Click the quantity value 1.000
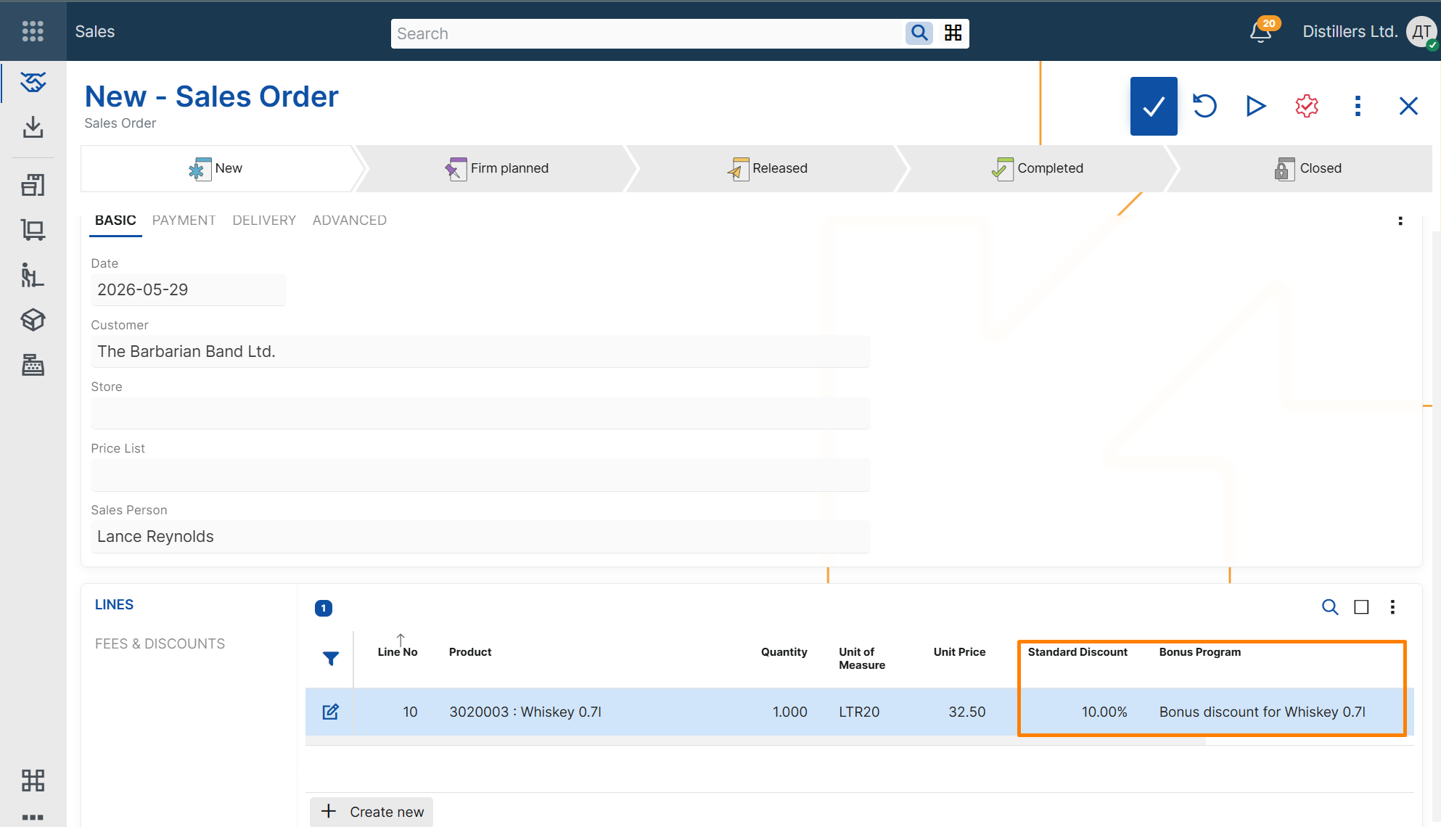 point(789,712)
